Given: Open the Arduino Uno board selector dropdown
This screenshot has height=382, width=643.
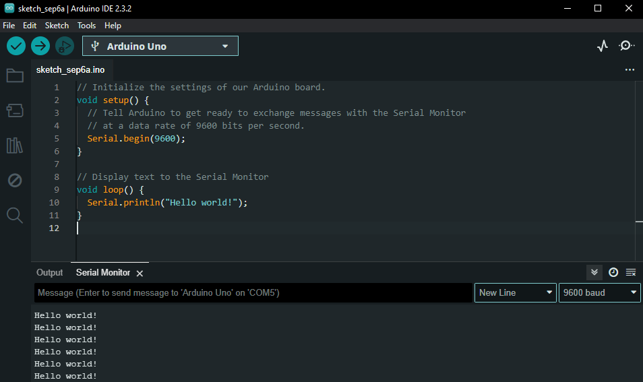Looking at the screenshot, I should point(160,46).
